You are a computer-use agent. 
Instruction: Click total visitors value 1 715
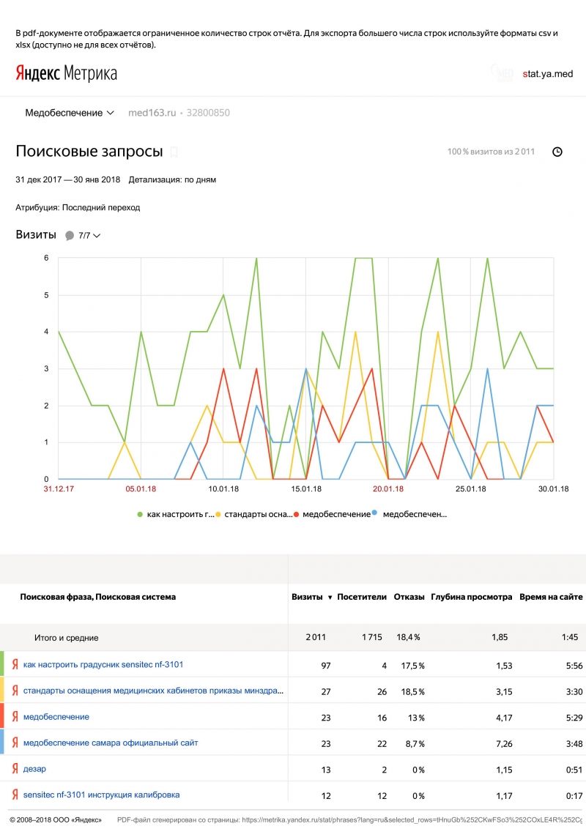(x=372, y=637)
